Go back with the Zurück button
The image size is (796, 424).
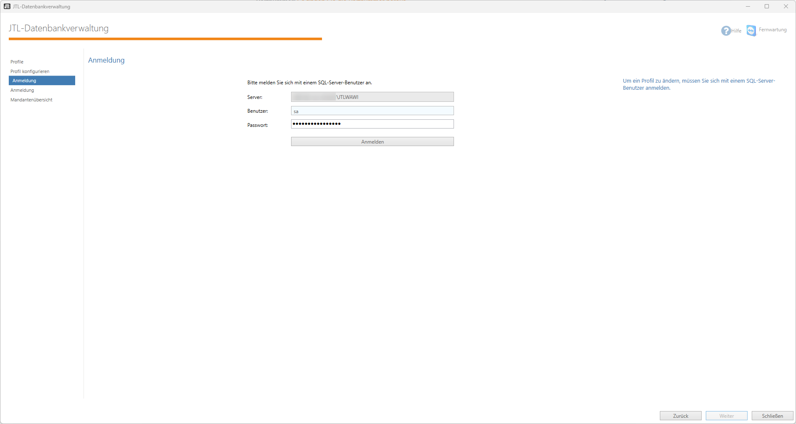pos(680,416)
